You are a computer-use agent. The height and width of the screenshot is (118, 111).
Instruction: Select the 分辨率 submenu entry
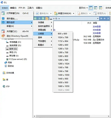[x=43, y=34]
